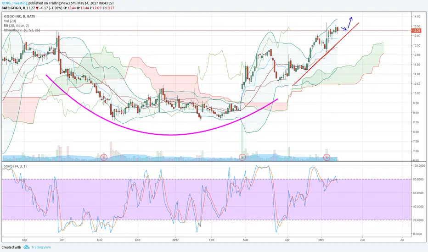
Task: Click the 'H:13.44' high value
Action: coord(83,8)
